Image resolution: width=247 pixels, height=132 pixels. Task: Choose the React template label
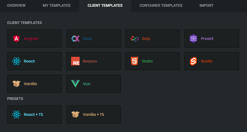(x=29, y=61)
